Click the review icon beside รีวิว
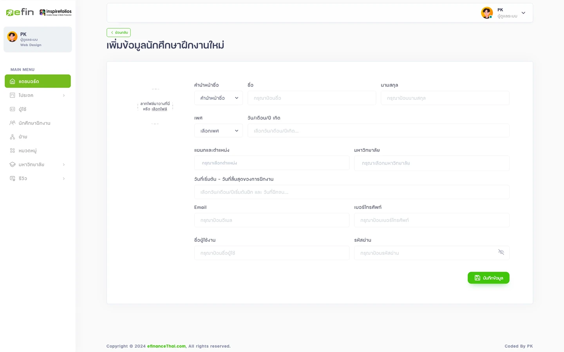The width and height of the screenshot is (564, 352). (x=13, y=178)
